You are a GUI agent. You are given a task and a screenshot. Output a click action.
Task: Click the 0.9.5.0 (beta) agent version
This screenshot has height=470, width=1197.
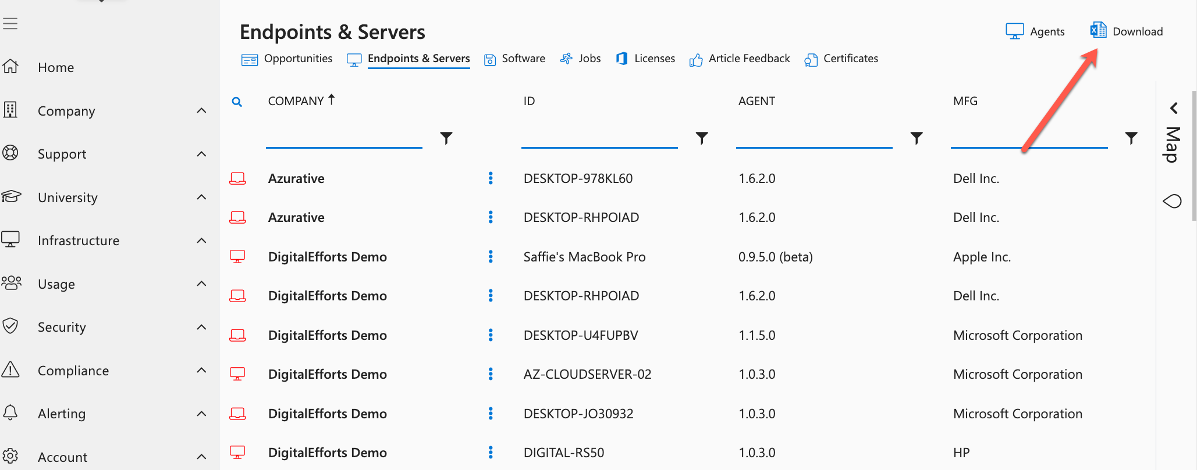click(x=775, y=257)
